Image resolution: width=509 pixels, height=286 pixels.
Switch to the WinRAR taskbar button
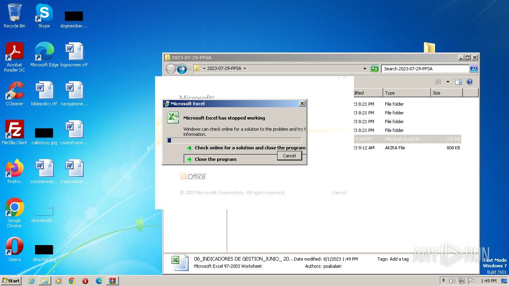pyautogui.click(x=113, y=281)
